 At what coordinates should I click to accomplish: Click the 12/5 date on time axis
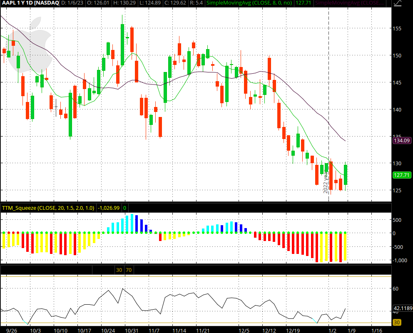click(x=244, y=331)
